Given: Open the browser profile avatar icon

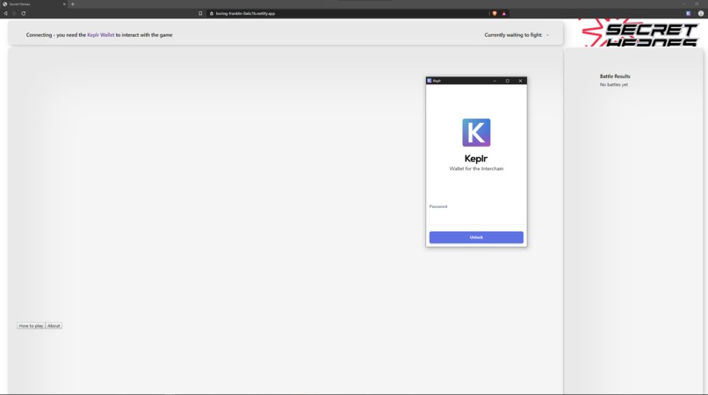Looking at the screenshot, I should 701,13.
